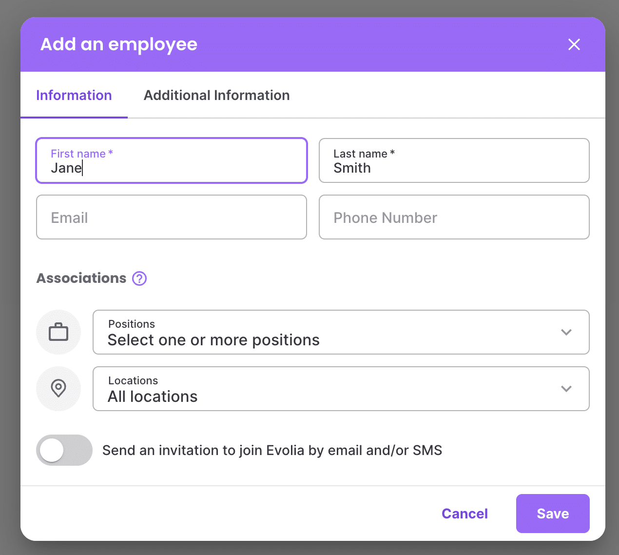Click the Save button
The image size is (619, 555).
pyautogui.click(x=552, y=513)
